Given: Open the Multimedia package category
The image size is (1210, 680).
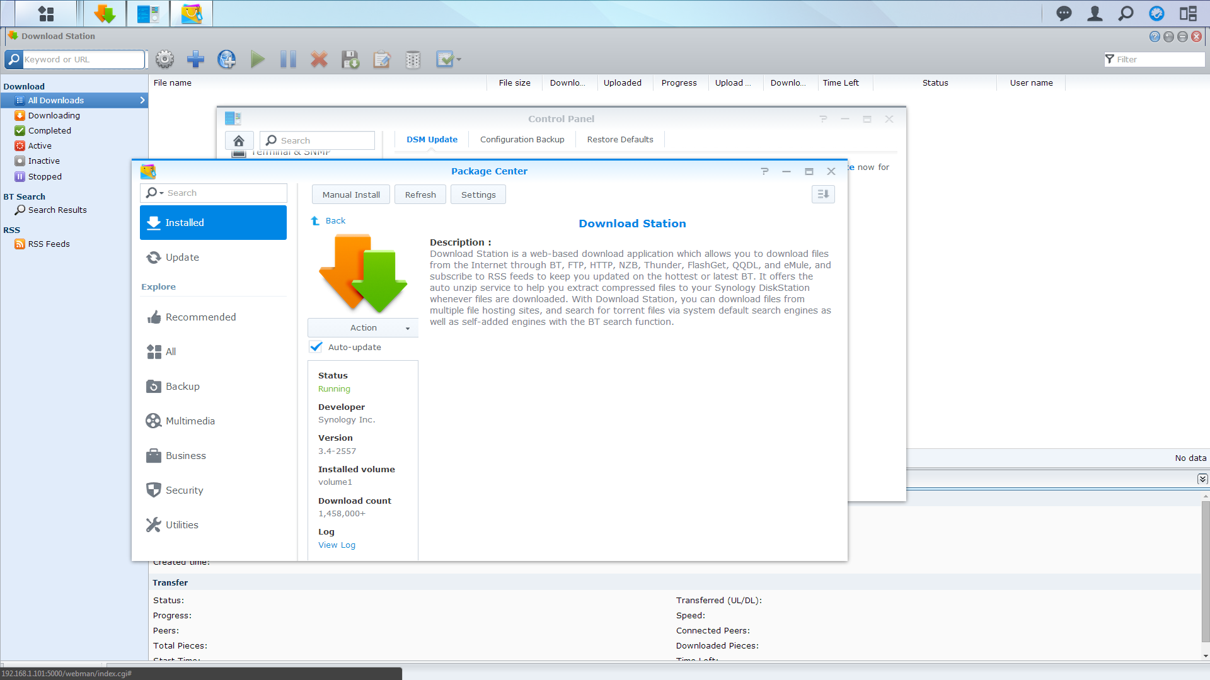Looking at the screenshot, I should click(x=213, y=421).
